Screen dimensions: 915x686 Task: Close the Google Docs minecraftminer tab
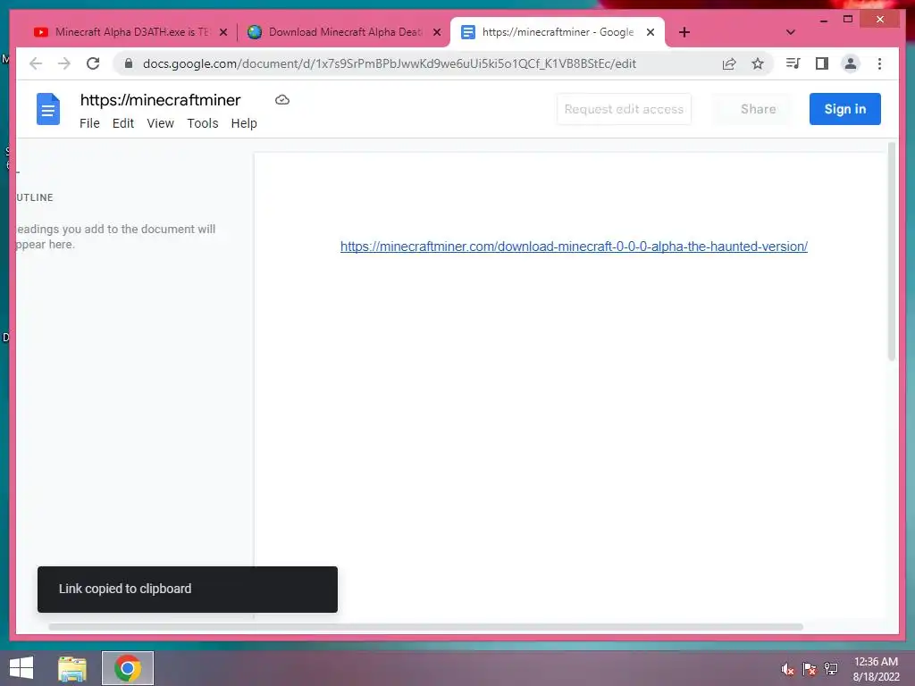(x=651, y=33)
